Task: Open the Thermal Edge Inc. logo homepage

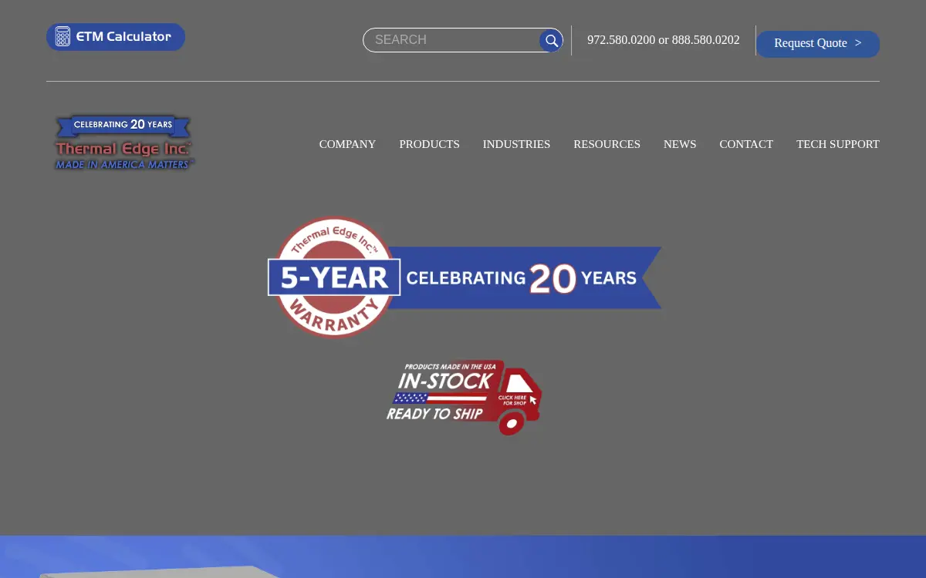Action: click(x=124, y=143)
